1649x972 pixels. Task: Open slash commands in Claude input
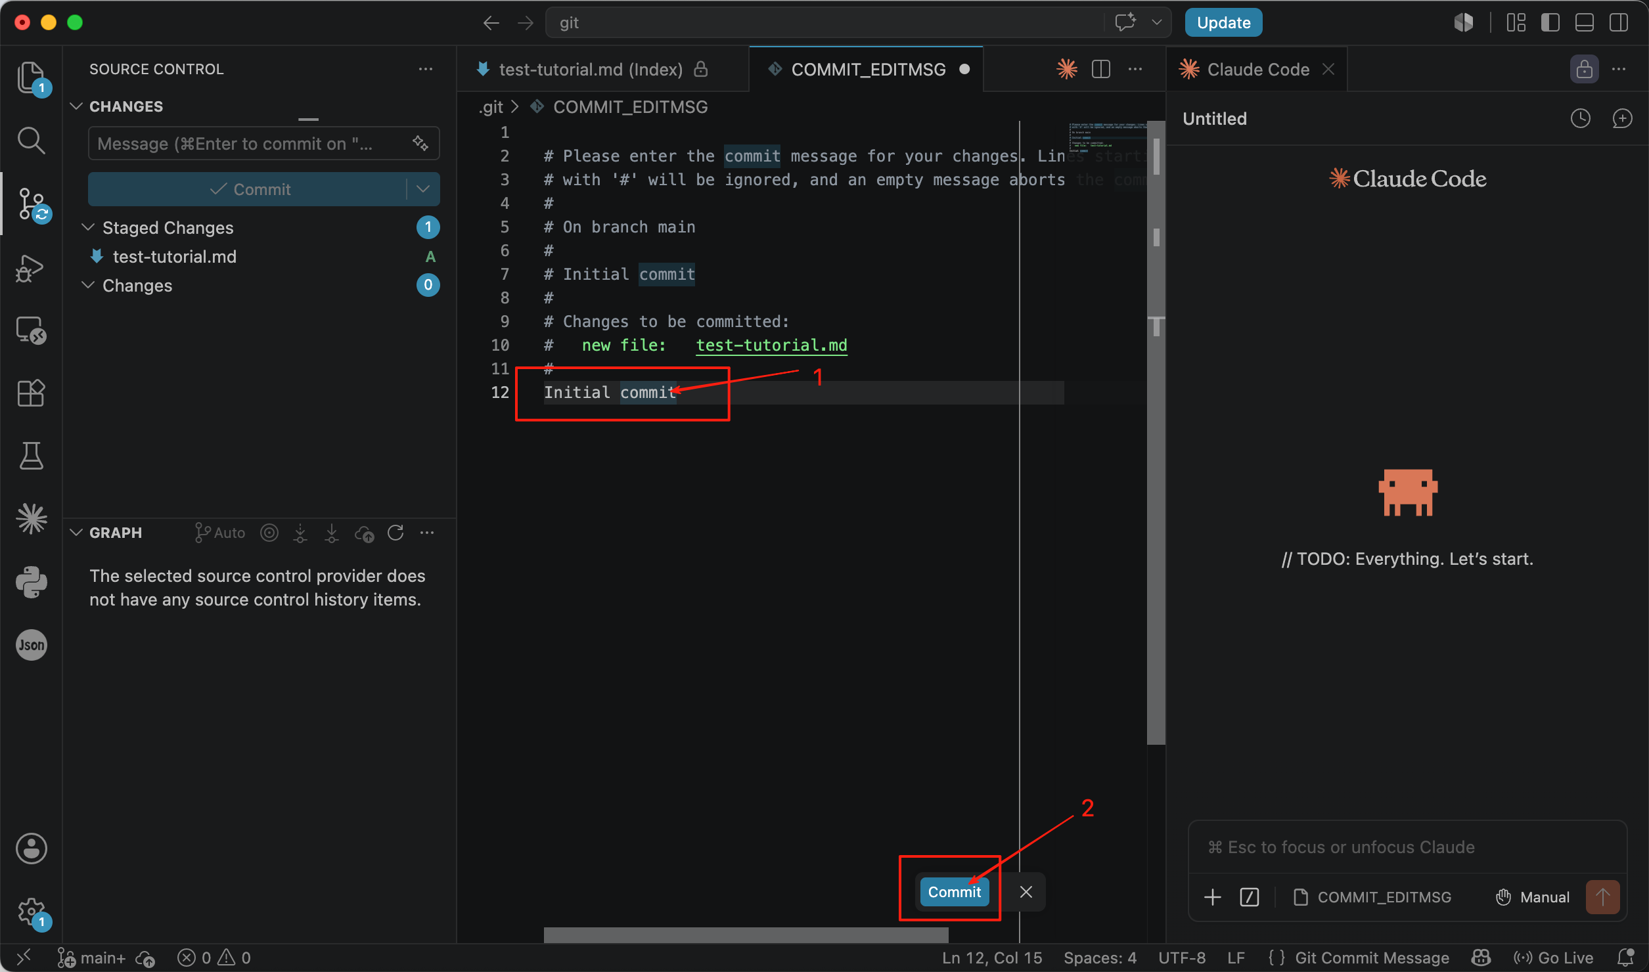point(1250,897)
